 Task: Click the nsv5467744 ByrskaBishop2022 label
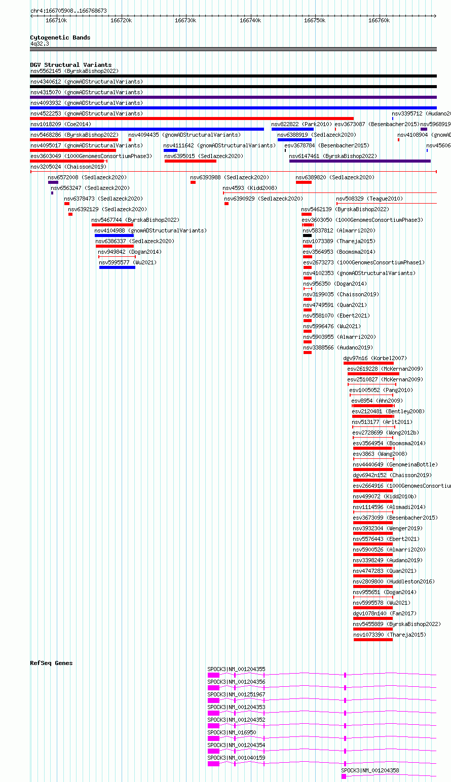(x=136, y=220)
